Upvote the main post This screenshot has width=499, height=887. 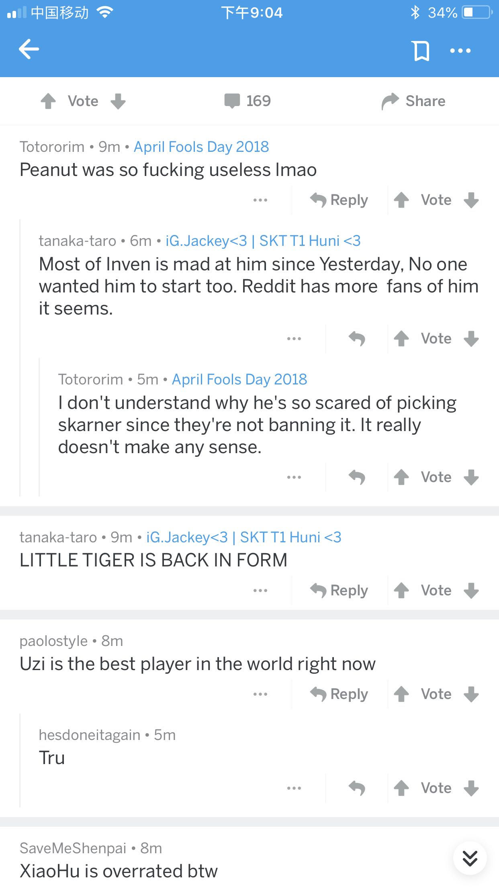48,101
